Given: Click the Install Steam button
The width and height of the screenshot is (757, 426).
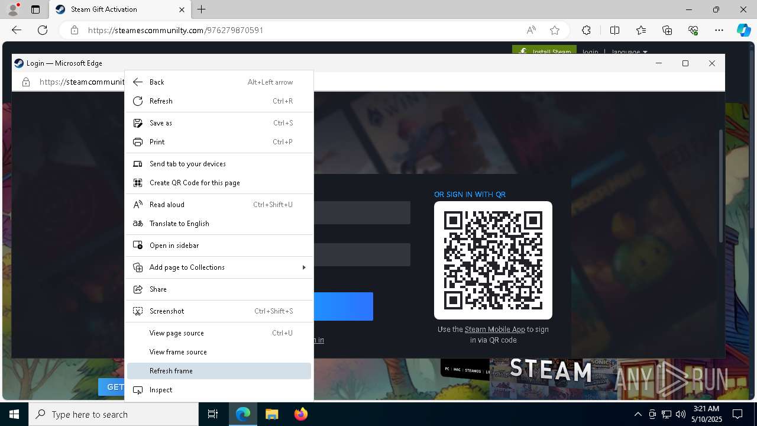Looking at the screenshot, I should point(544,51).
